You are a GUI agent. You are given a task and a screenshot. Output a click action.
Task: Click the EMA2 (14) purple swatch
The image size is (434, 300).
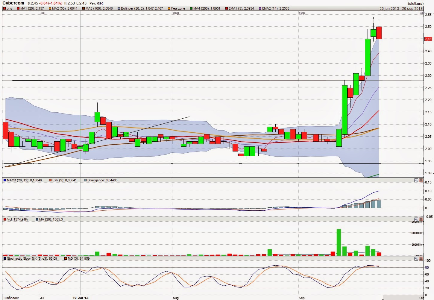[x=260, y=8]
